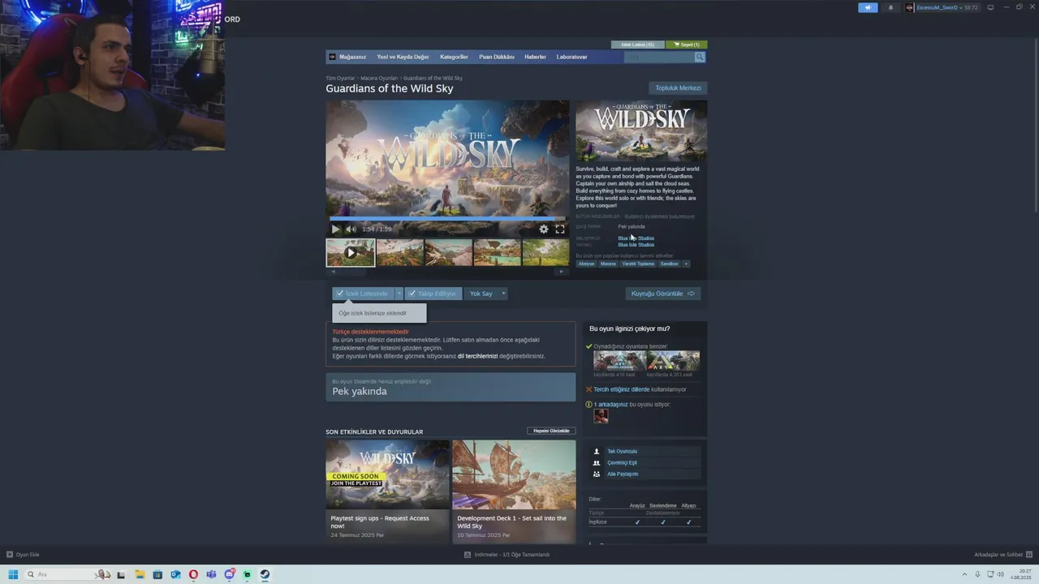The height and width of the screenshot is (584, 1039).
Task: Open Opera browser from the taskbar
Action: point(193,574)
